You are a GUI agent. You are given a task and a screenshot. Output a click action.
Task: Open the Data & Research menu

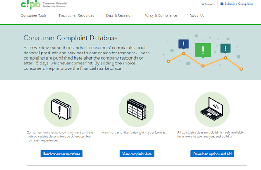tap(119, 15)
